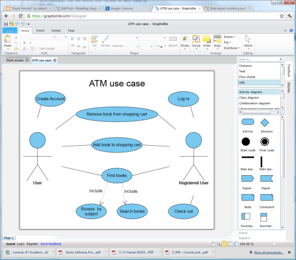Pick the Constraint shape in toolbox
This screenshot has width=296, height=260.
(x=267, y=197)
